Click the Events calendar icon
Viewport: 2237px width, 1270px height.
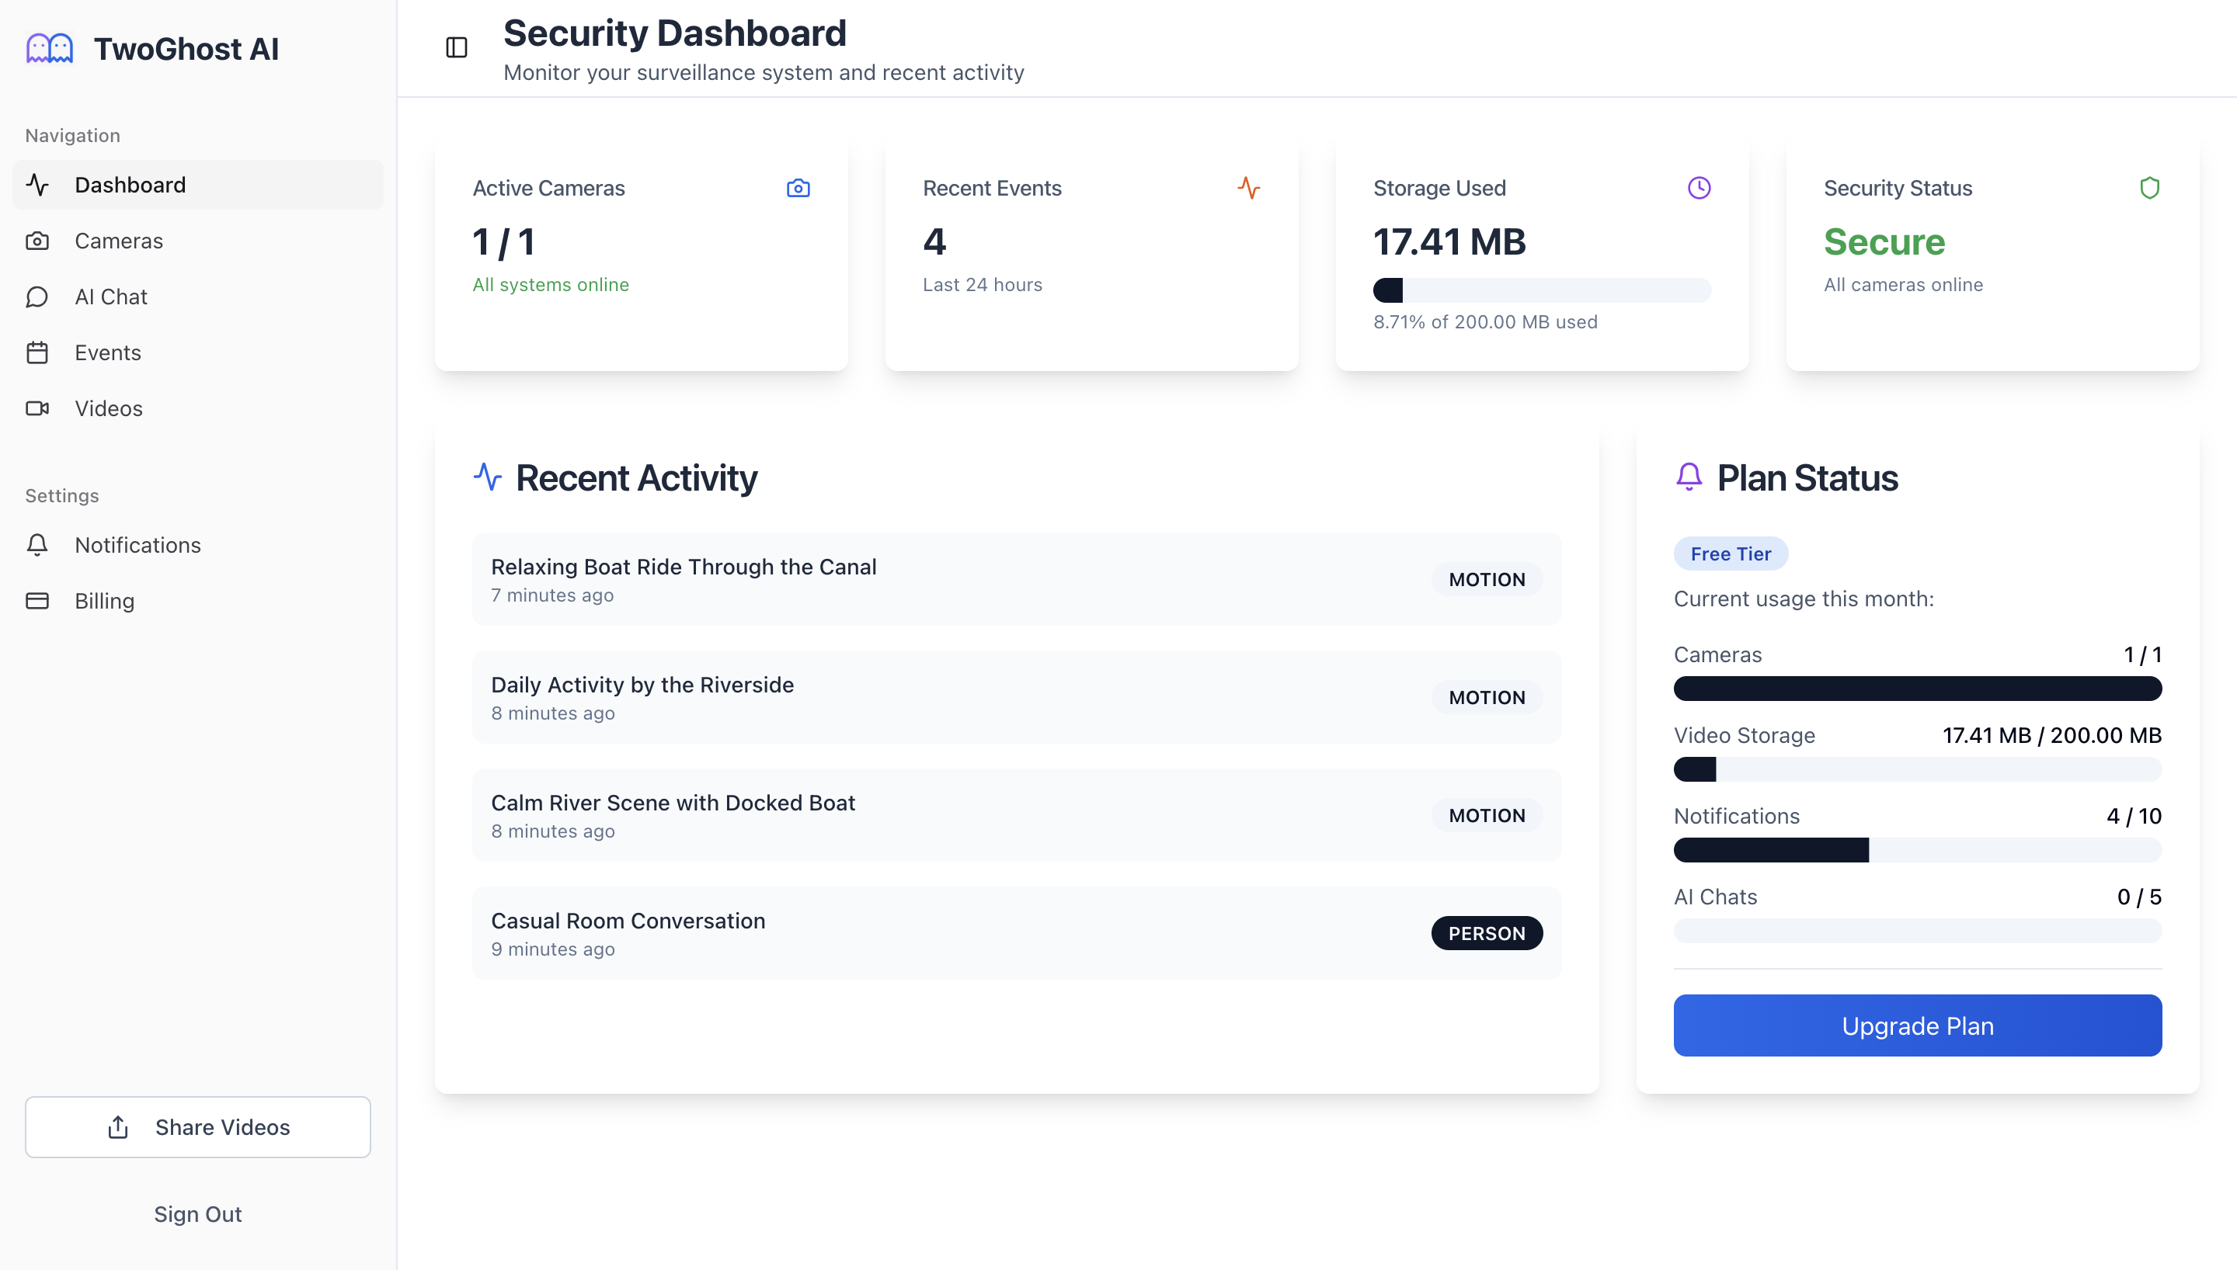click(37, 352)
